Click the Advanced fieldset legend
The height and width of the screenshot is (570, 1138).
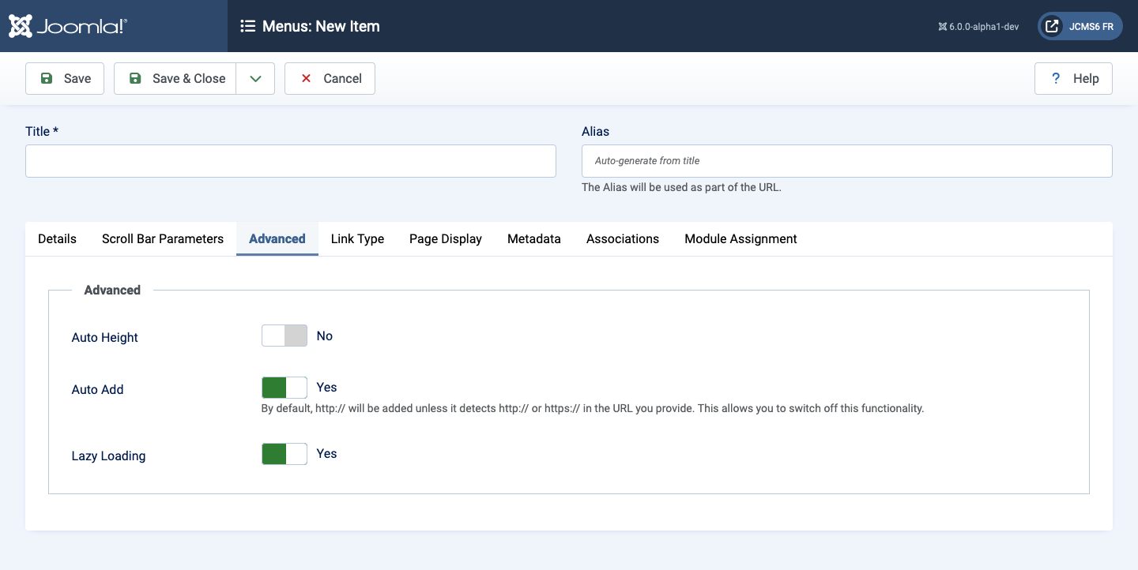point(112,290)
